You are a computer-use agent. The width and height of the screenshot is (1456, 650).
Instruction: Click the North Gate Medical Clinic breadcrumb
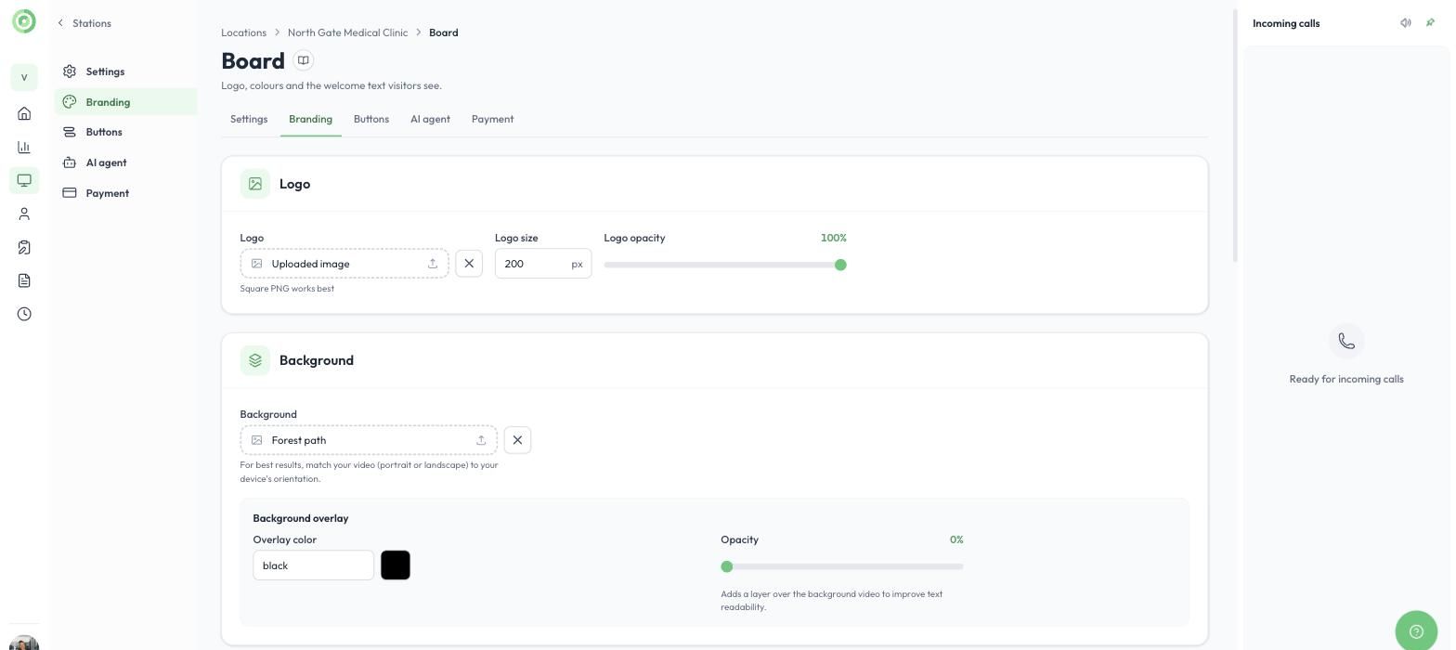(x=347, y=32)
